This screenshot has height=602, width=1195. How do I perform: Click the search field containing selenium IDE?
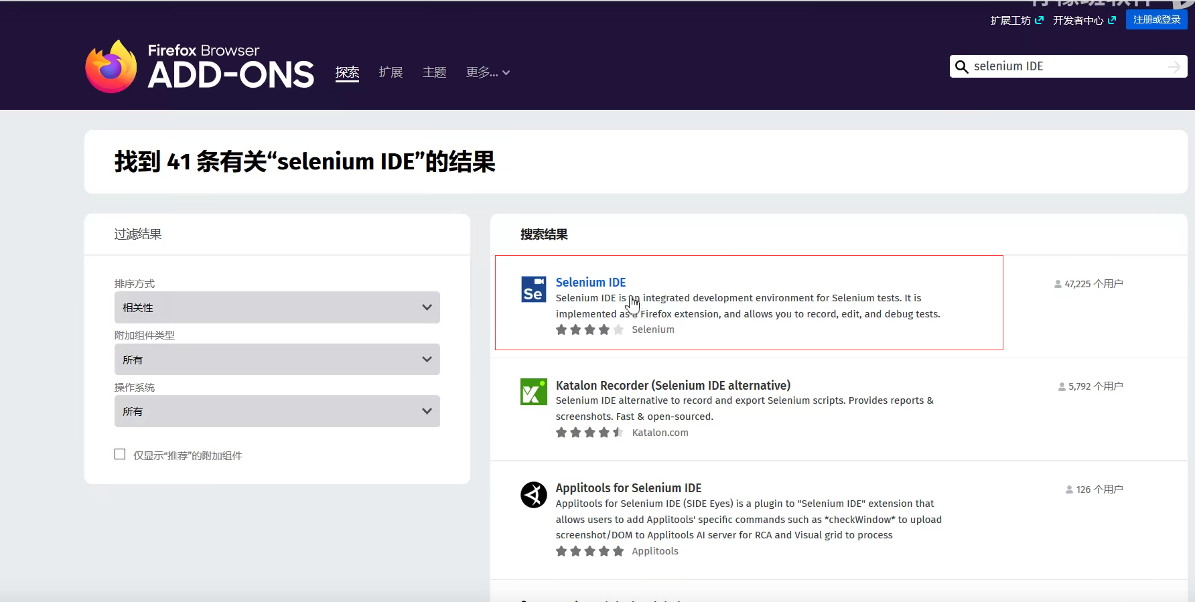coord(1068,66)
